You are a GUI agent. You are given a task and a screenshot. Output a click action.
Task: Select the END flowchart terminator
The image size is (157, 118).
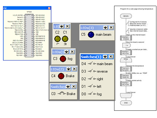tap(126, 103)
